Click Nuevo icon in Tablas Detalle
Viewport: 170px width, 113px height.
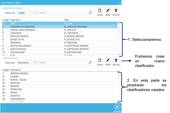coord(100,60)
